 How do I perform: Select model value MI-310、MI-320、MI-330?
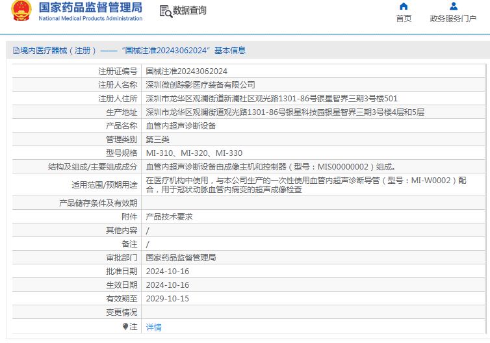point(194,153)
